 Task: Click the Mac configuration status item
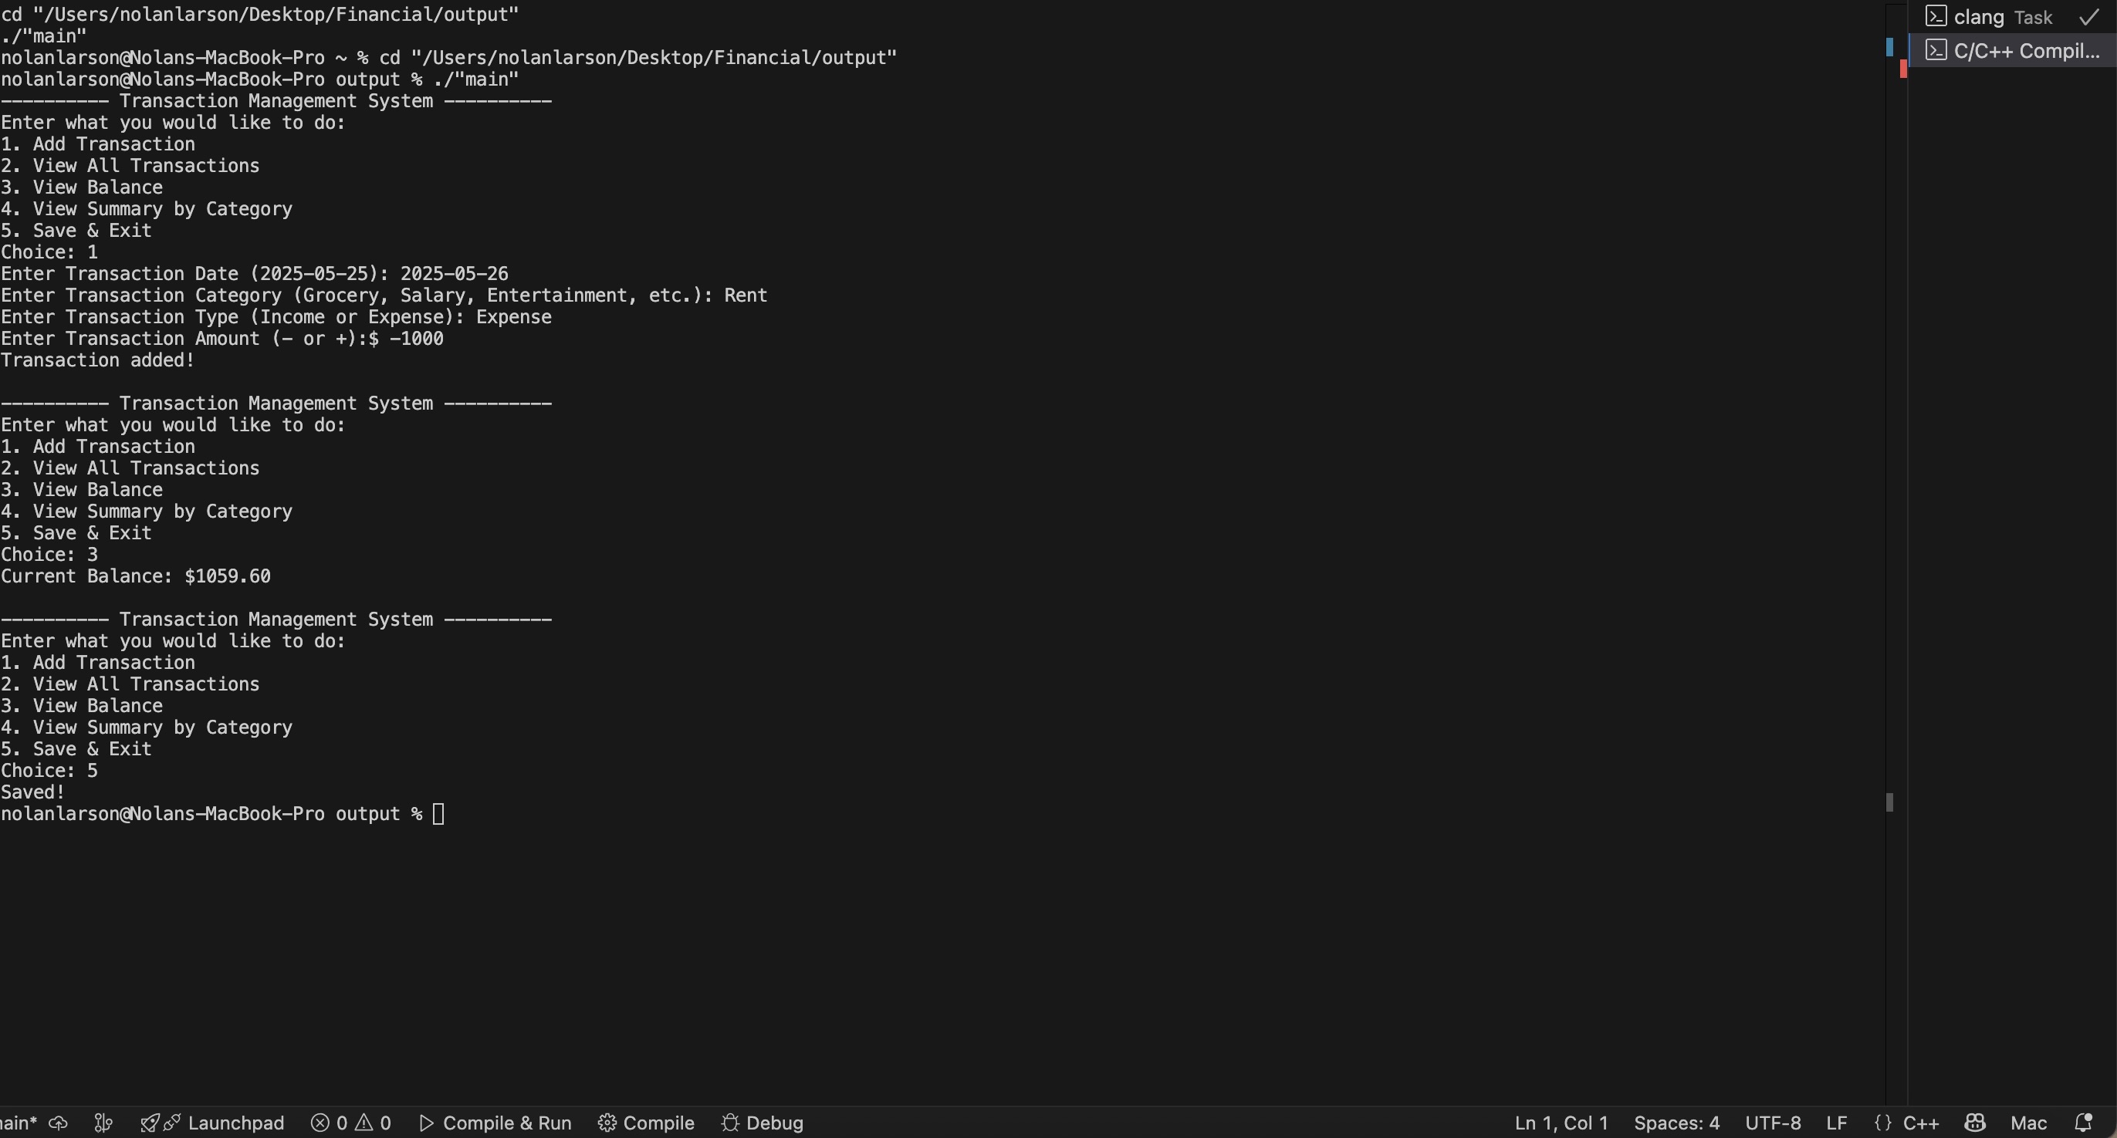click(x=2028, y=1123)
